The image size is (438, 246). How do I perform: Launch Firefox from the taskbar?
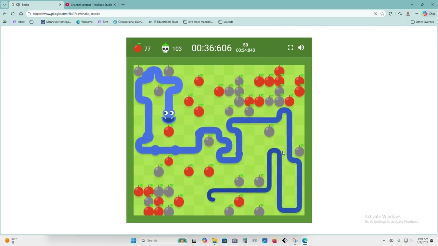click(275, 241)
